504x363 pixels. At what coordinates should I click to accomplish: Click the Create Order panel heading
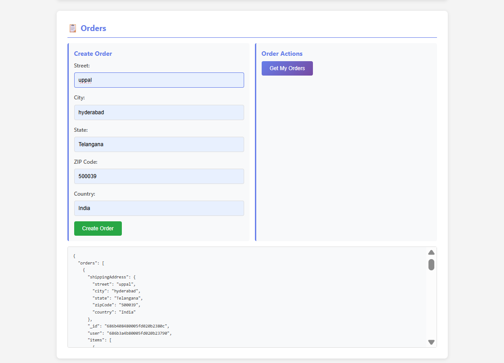tap(93, 54)
